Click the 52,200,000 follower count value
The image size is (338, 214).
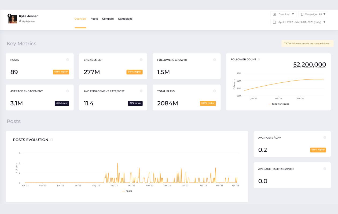pyautogui.click(x=310, y=64)
